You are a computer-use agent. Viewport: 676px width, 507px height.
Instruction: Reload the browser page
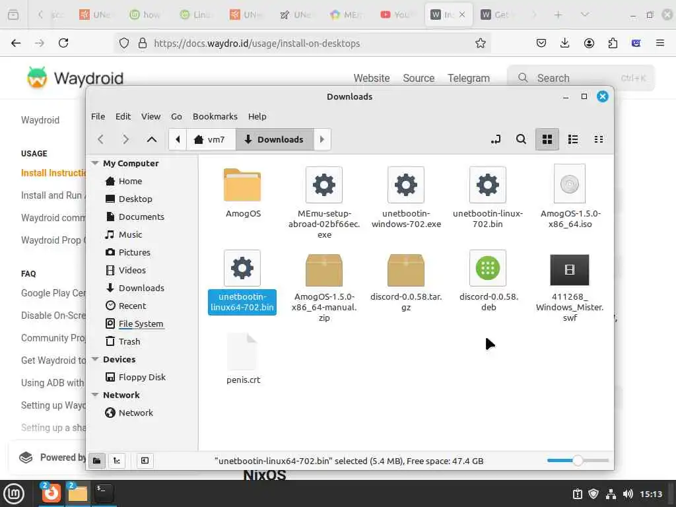63,43
